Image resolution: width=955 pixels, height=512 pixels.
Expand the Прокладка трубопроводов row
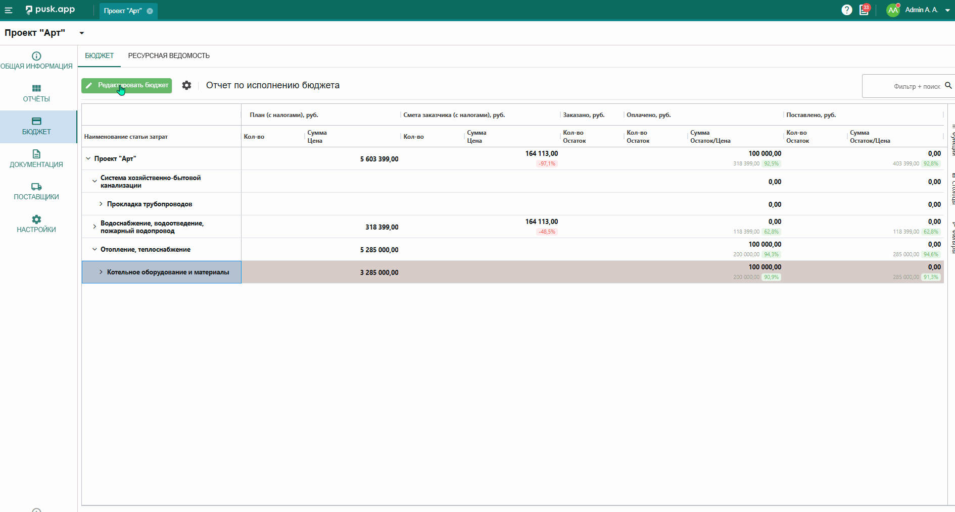tap(101, 204)
